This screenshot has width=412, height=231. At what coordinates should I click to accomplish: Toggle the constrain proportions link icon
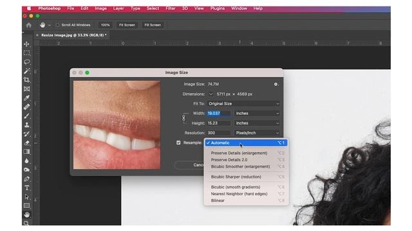pyautogui.click(x=183, y=118)
